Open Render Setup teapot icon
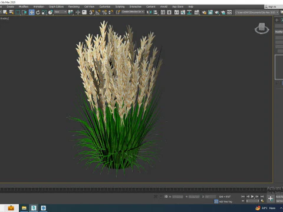This screenshot has width=283, height=212. (204, 12)
